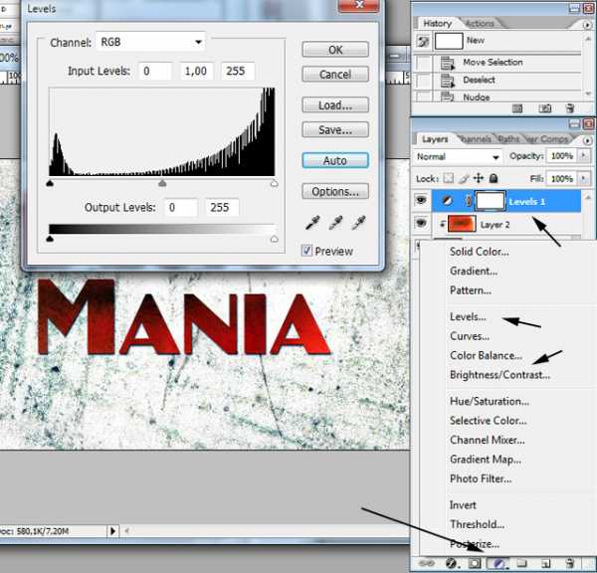
Task: Switch to the Actions tab
Action: [480, 24]
